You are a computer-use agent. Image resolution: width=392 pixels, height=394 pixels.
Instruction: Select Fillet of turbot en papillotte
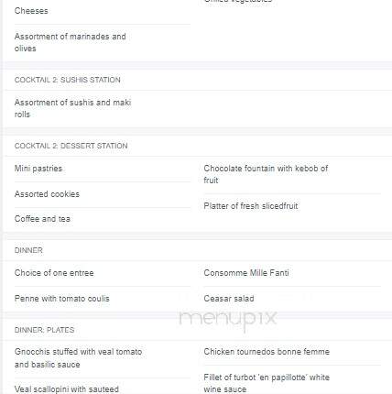click(267, 383)
